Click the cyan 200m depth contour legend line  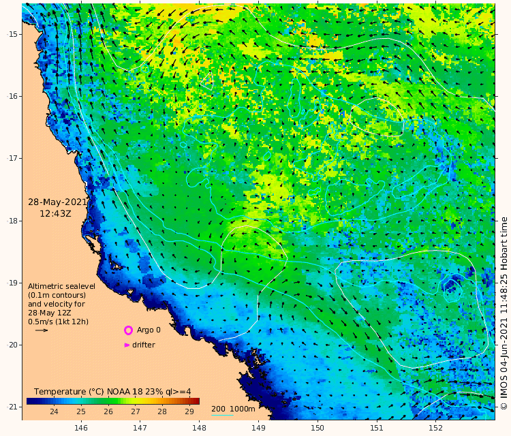point(222,415)
